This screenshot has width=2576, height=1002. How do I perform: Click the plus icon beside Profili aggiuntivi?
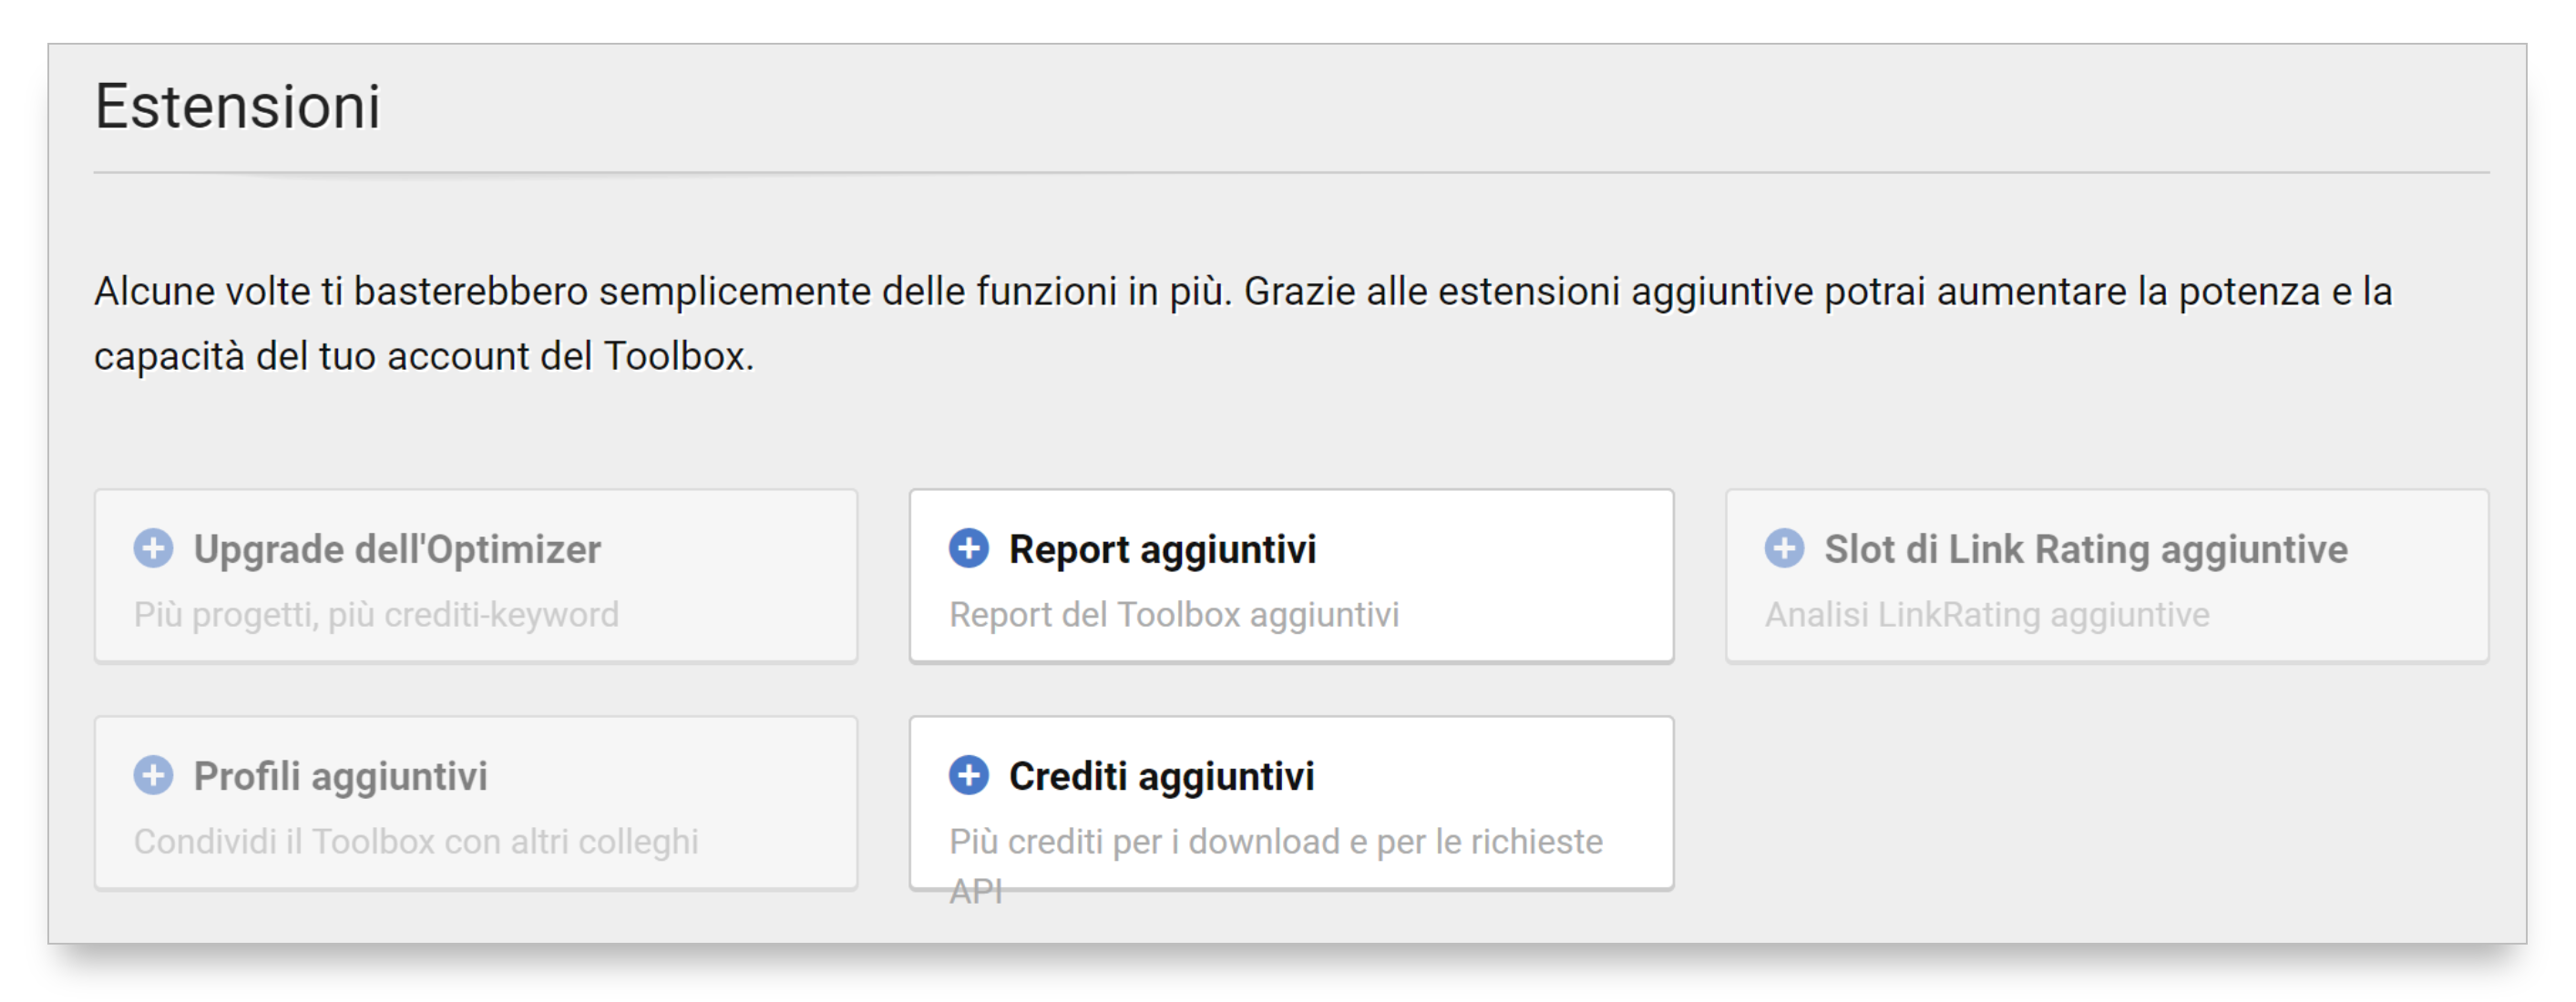[153, 775]
